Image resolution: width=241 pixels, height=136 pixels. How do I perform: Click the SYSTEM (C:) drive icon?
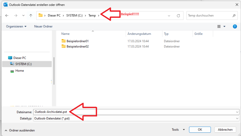coord(12,64)
